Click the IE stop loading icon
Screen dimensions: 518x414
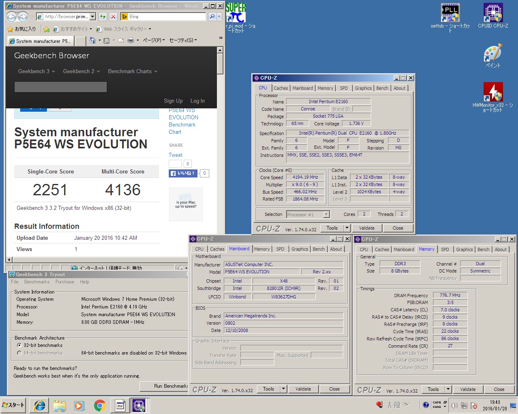pyautogui.click(x=113, y=17)
